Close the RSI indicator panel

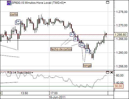[112, 72]
